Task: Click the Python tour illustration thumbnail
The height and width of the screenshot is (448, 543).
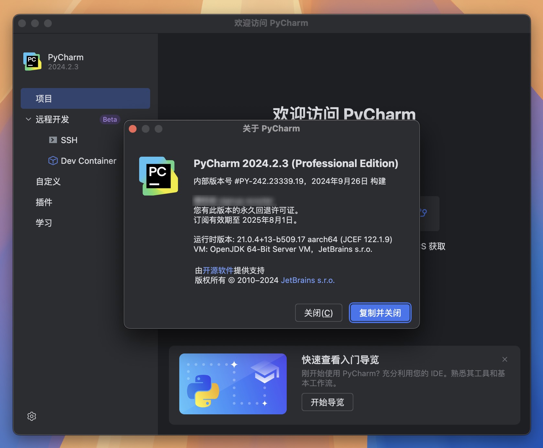Action: 233,384
